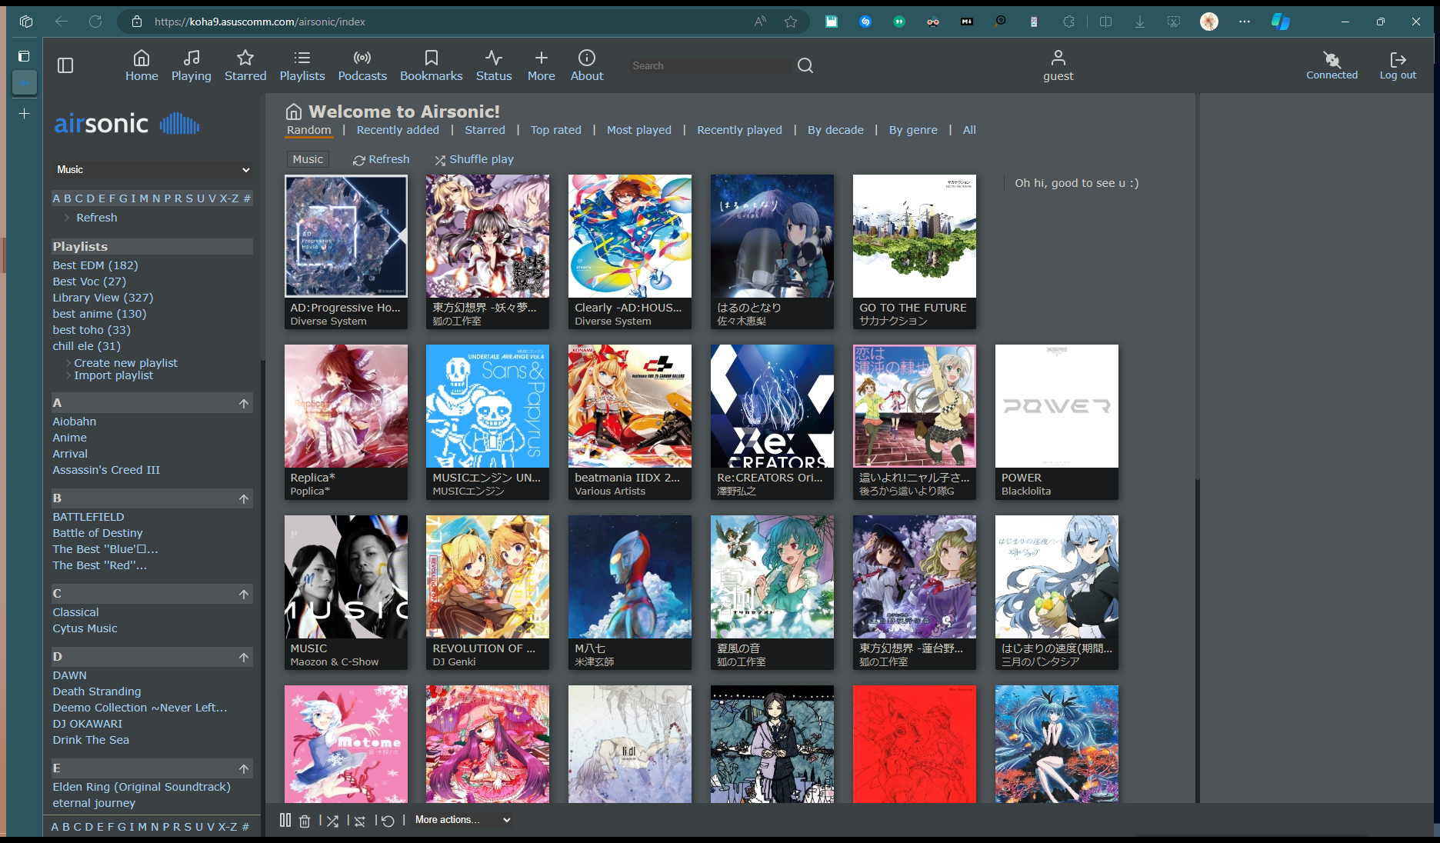Add this page to browser favorites
The width and height of the screenshot is (1440, 843).
(x=791, y=22)
